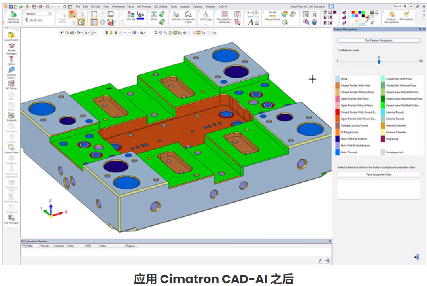Screen dimensions: 427x286
Task: Click the Confidence Level slider handle
Action: pyautogui.click(x=379, y=62)
